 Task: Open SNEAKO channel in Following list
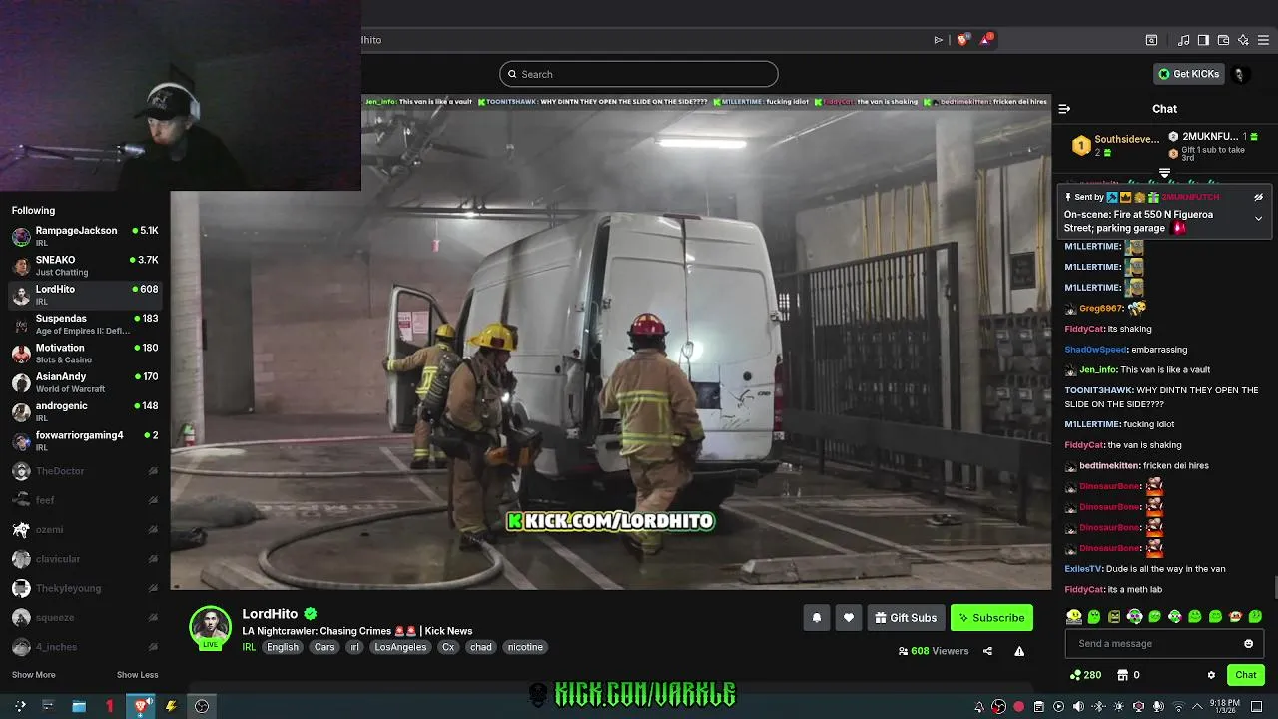tap(85, 266)
